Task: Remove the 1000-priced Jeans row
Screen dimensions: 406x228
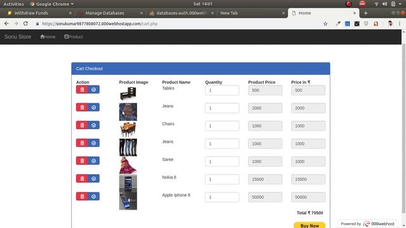Action: tap(82, 143)
